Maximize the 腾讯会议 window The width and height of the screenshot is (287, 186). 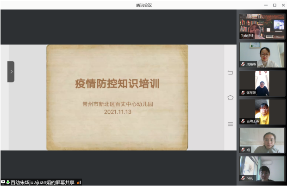pos(274,5)
